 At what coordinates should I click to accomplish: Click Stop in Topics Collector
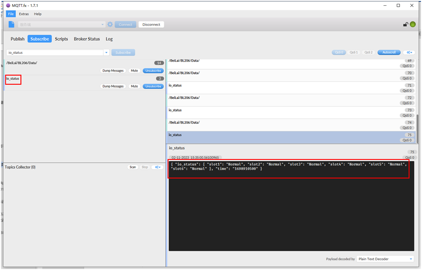coord(145,167)
